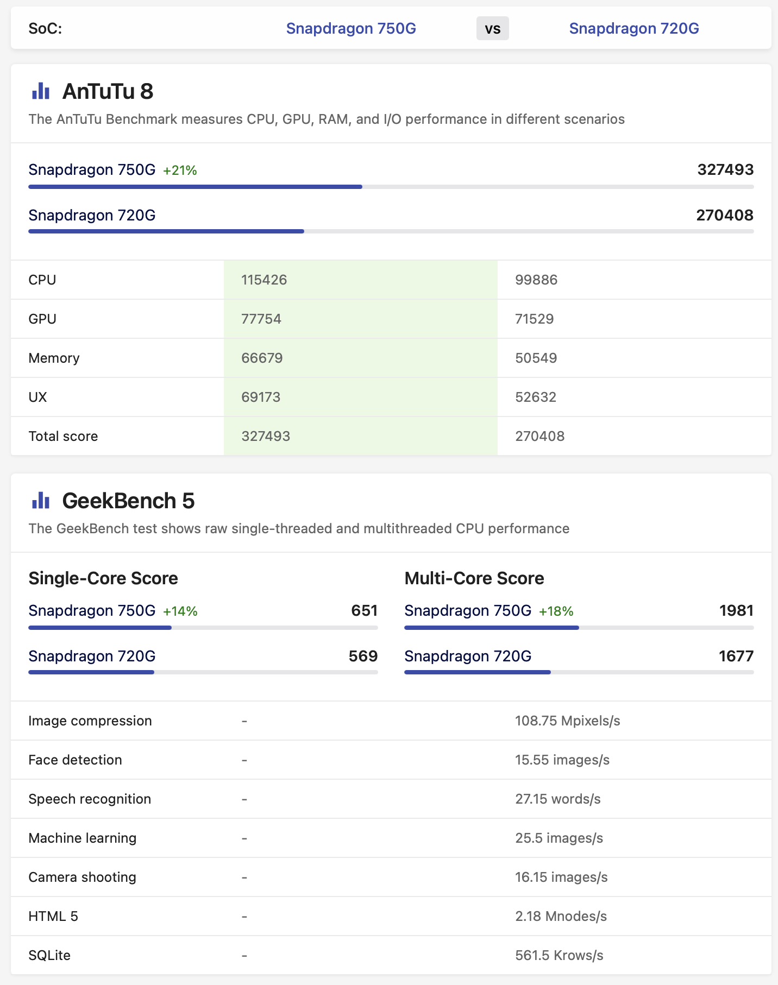Select the HTML 5 row label
Screen dimensions: 778x985
[53, 917]
